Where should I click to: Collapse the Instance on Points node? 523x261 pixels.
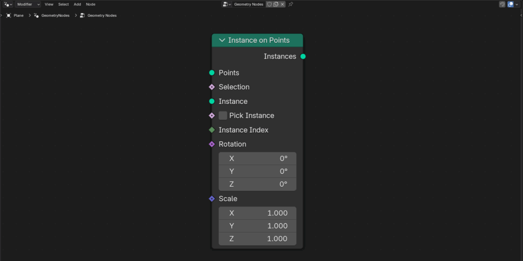coord(222,40)
